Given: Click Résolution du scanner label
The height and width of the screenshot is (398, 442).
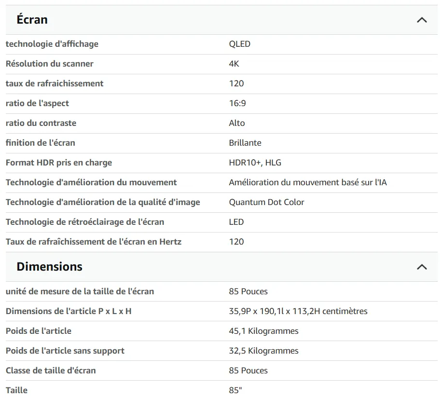Looking at the screenshot, I should 50,64.
